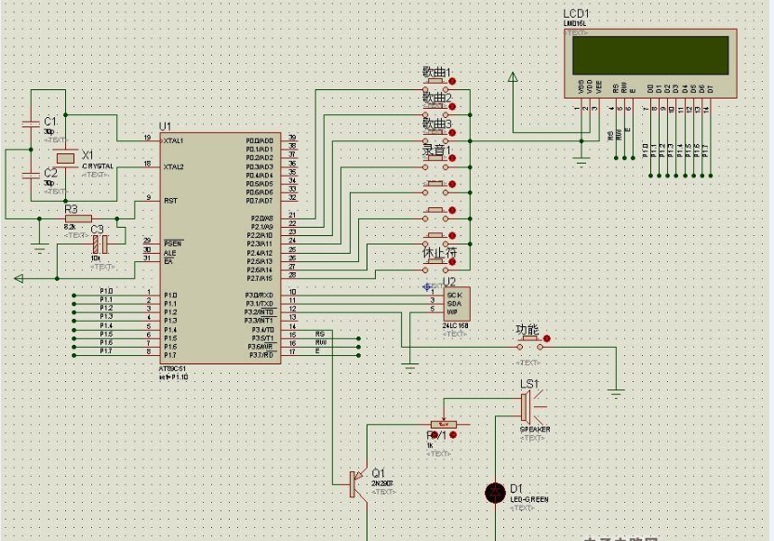Select the D1 green LED symbol
Screen dimensions: 774x541
tap(495, 493)
